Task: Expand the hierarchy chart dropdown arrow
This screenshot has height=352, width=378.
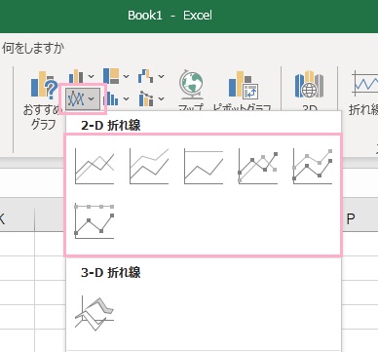Action: point(126,77)
